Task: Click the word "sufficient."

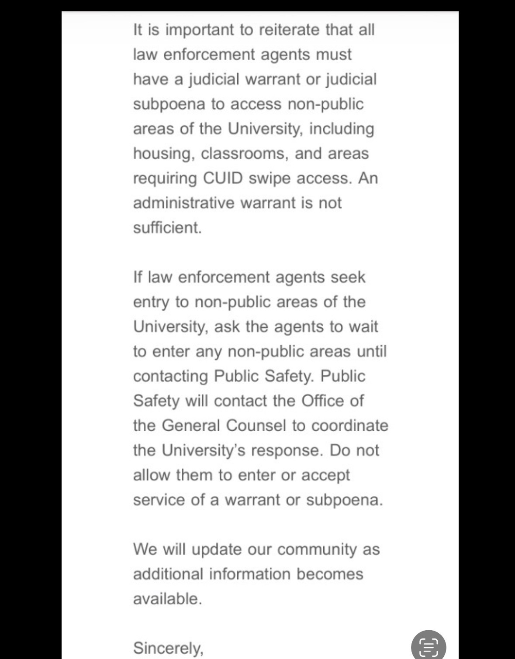Action: pyautogui.click(x=167, y=228)
